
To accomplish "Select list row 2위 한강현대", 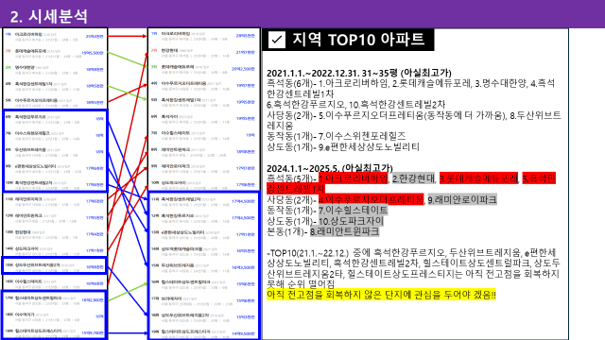I will (x=203, y=53).
